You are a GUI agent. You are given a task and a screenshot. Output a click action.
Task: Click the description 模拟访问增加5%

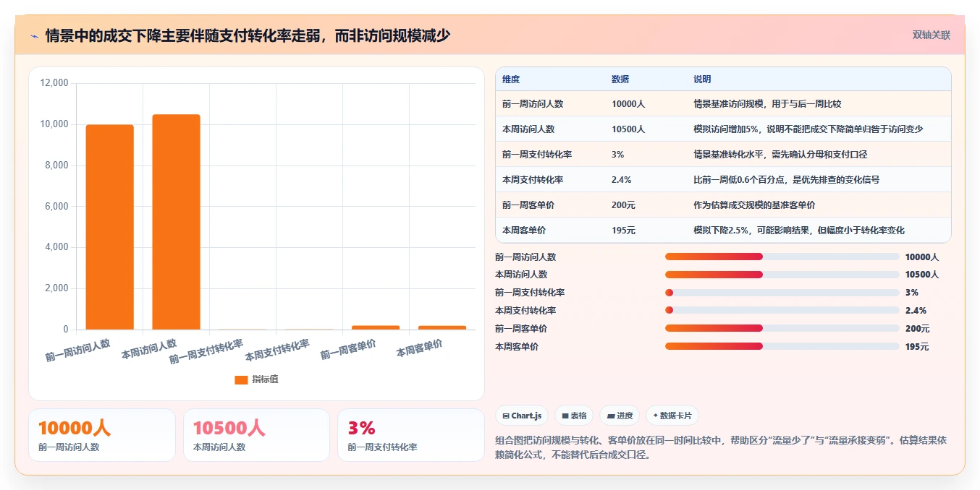[808, 129]
